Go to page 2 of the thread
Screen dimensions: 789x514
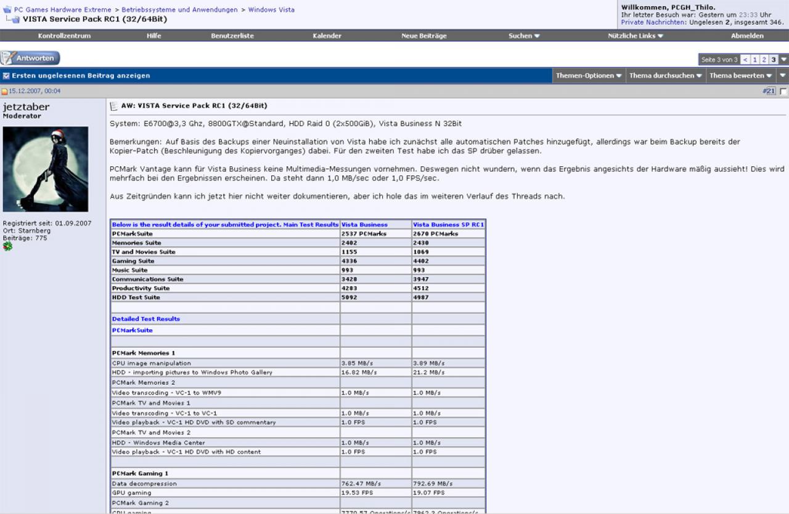pos(764,60)
